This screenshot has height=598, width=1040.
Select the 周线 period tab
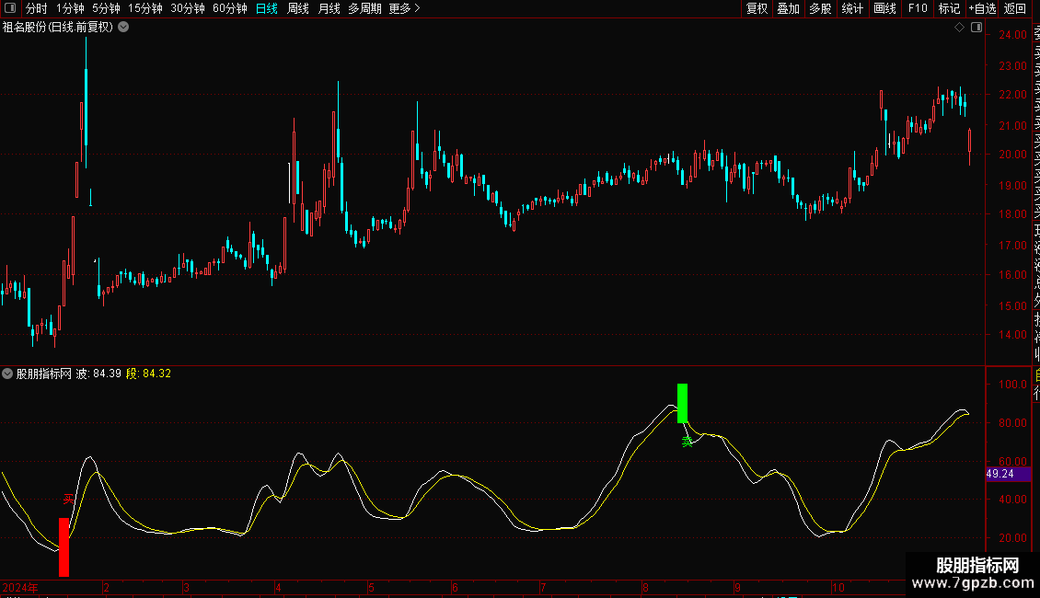pyautogui.click(x=298, y=8)
